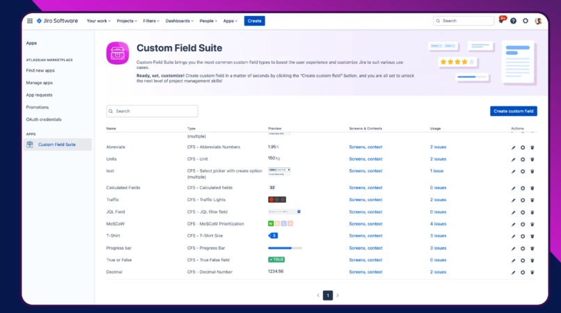This screenshot has height=313, width=561.
Task: Delete the MoSCoW field with trash icon
Action: pos(532,224)
